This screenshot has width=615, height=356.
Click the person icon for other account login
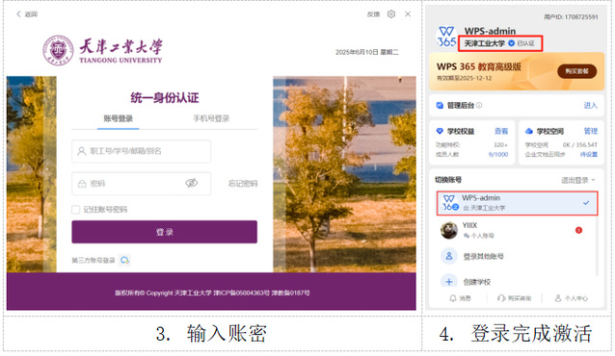(x=449, y=256)
